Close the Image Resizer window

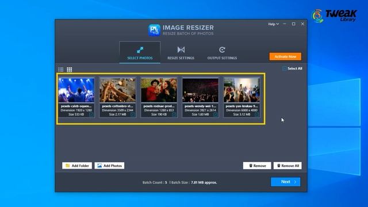[302, 24]
